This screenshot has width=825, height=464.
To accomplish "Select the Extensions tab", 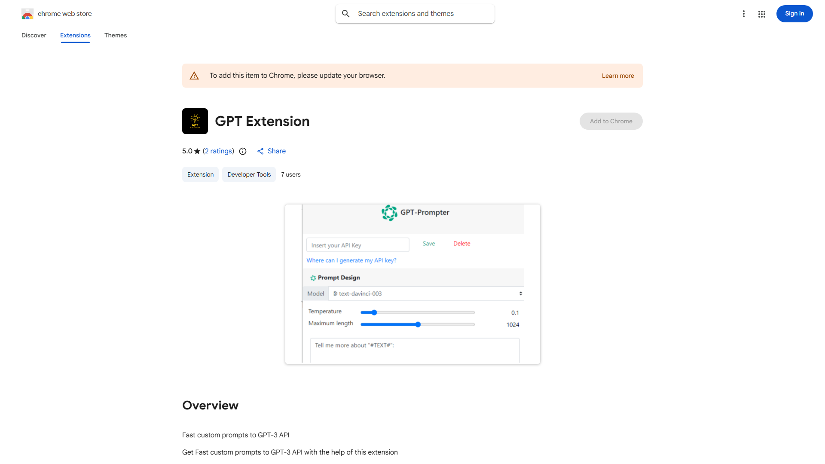I will (75, 35).
